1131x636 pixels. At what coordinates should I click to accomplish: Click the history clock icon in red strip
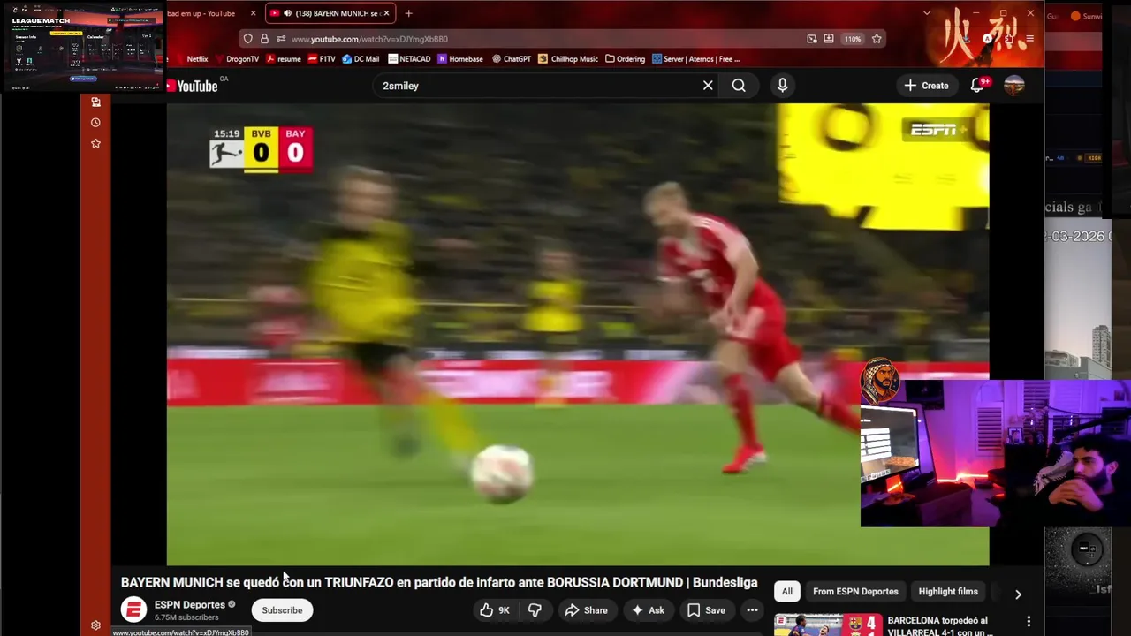[x=95, y=123]
